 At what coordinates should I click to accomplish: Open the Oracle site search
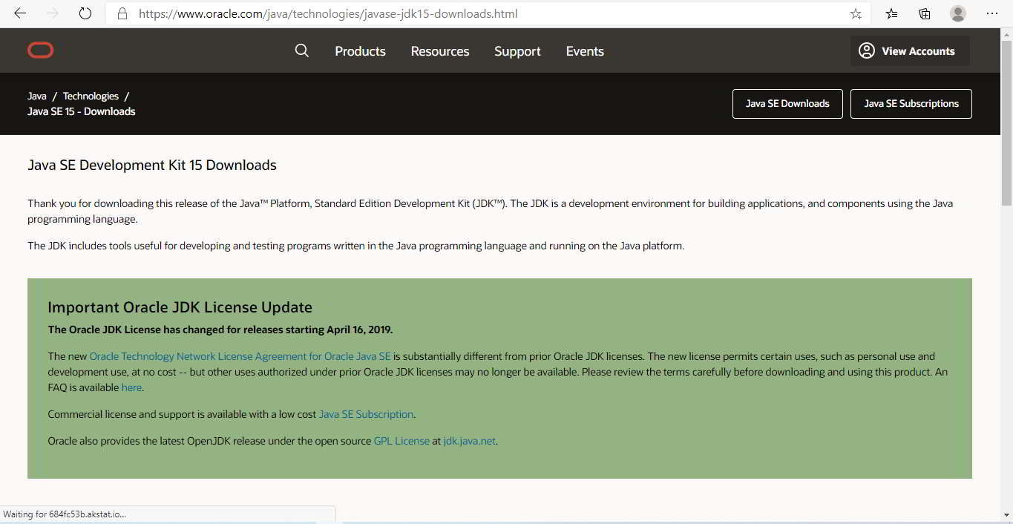(x=301, y=50)
